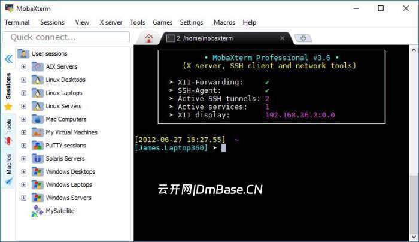
Task: Click the Mac Computers apple icon
Action: point(37,119)
